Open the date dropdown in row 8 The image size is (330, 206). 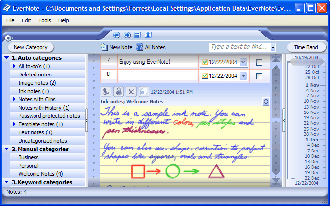[x=243, y=76]
